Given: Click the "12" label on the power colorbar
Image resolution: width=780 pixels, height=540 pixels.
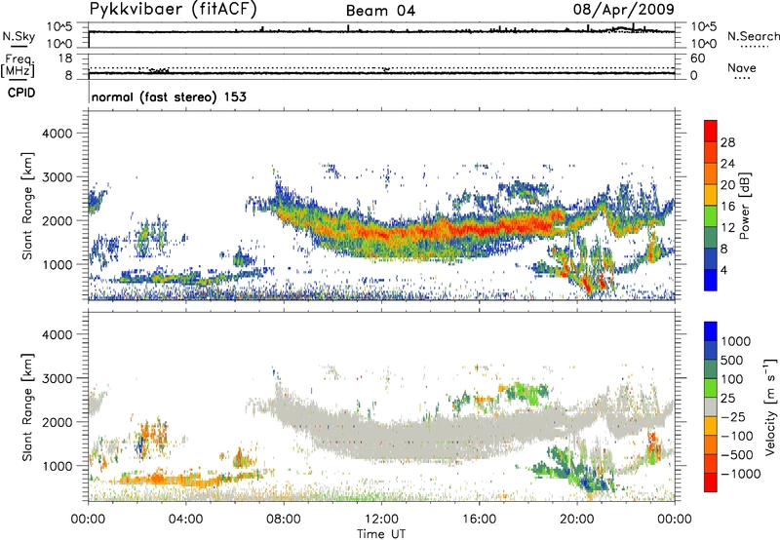Looking at the screenshot, I should [x=727, y=228].
